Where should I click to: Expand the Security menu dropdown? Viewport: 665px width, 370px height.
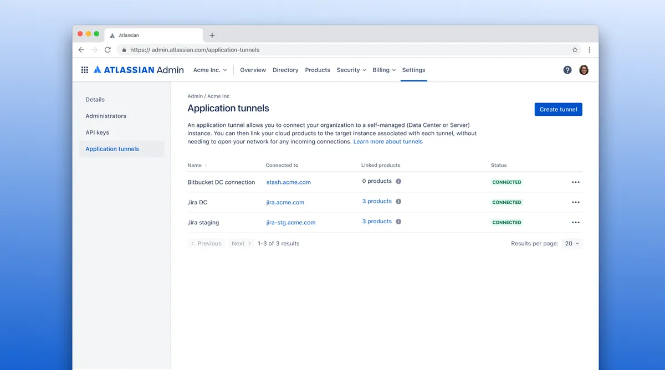(351, 70)
